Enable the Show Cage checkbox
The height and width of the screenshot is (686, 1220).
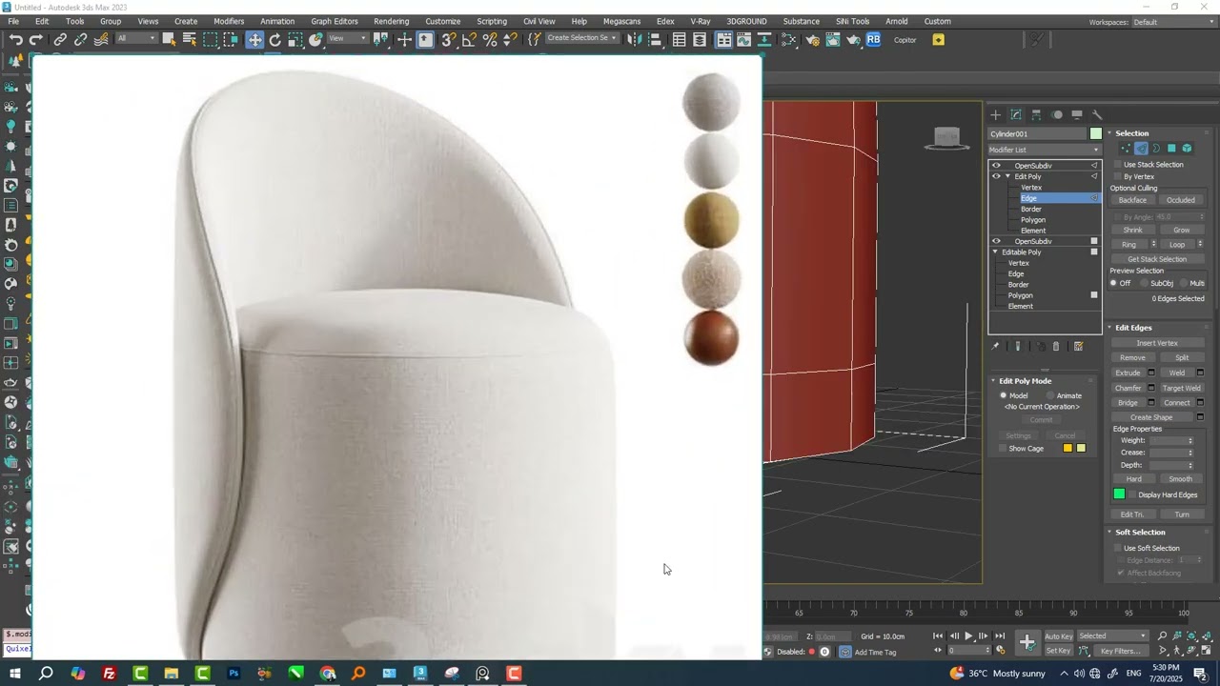(1003, 449)
